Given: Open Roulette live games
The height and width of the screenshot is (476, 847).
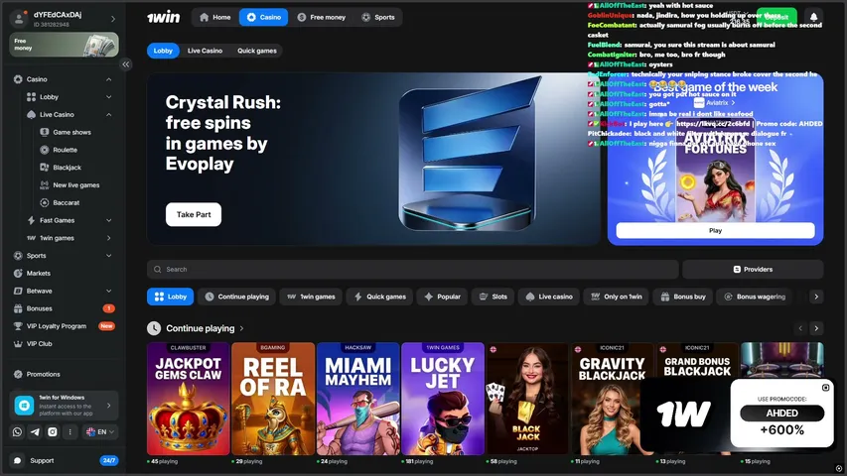Looking at the screenshot, I should (65, 150).
